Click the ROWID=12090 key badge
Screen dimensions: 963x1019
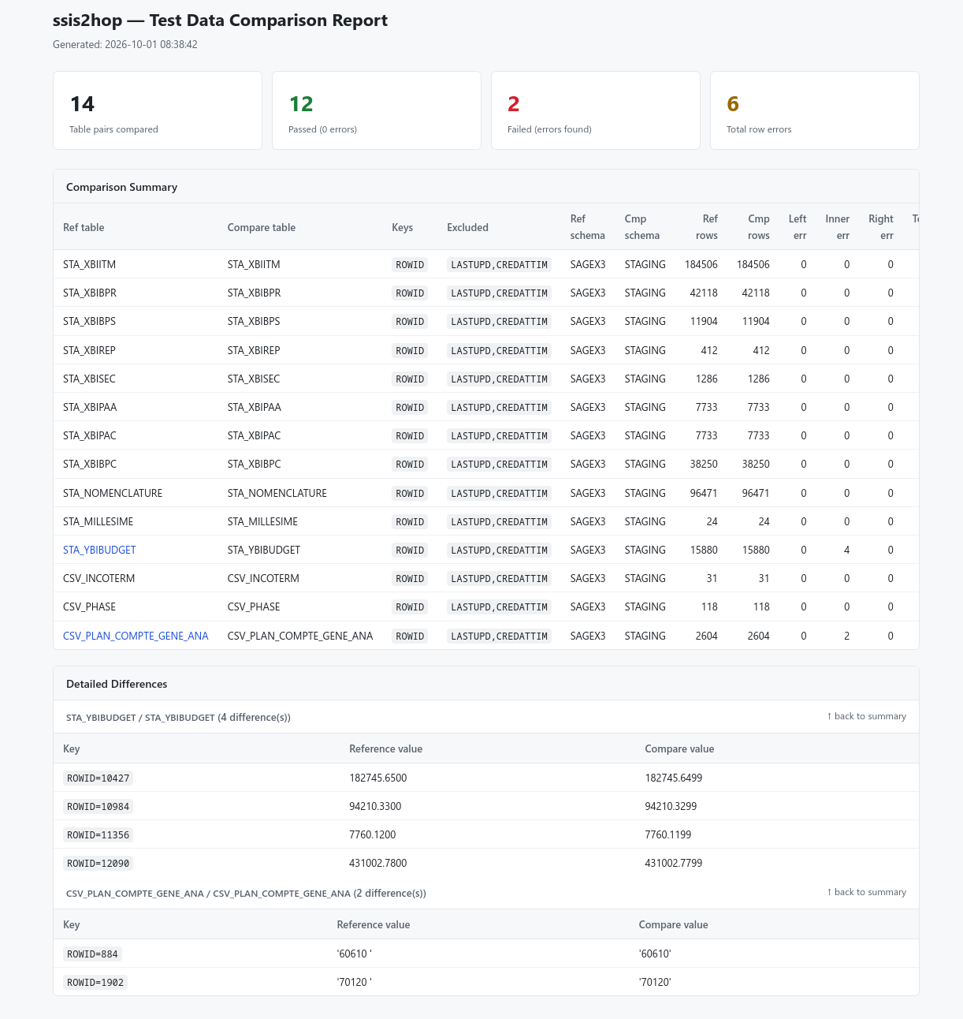click(98, 864)
